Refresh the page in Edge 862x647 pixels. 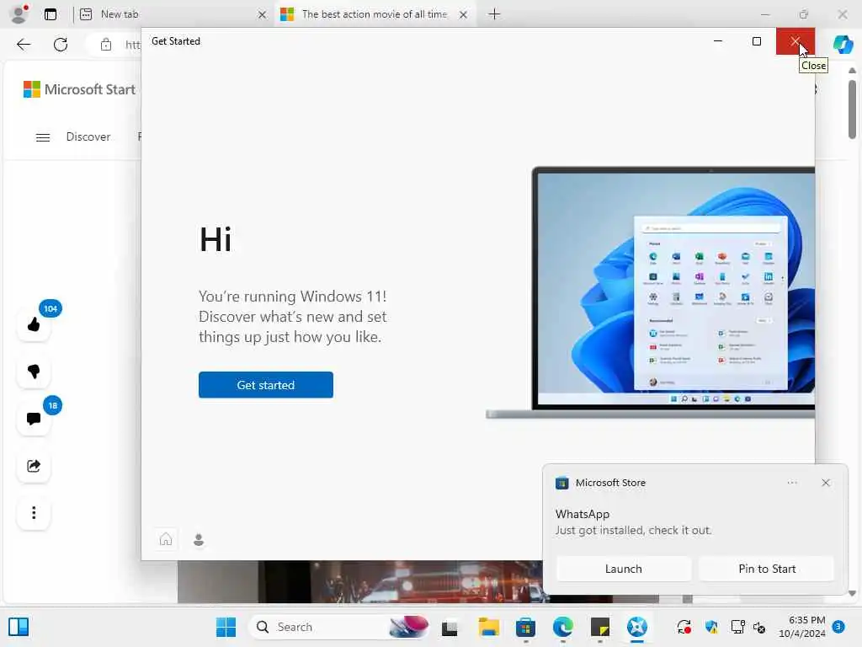(x=61, y=45)
